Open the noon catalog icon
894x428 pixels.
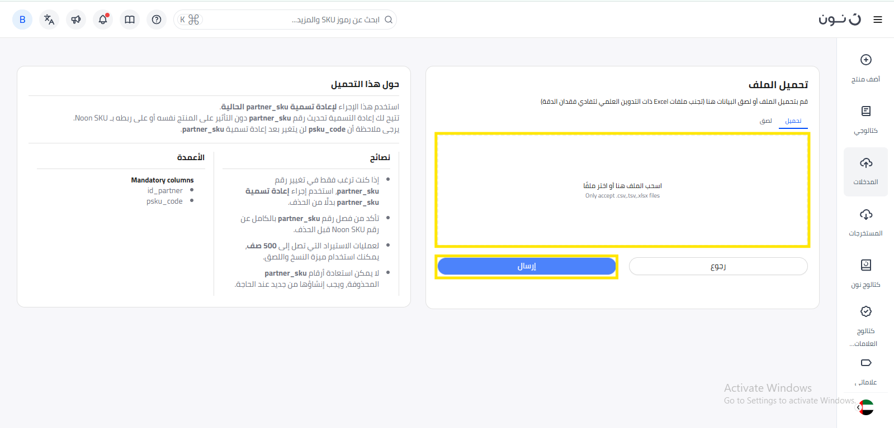click(x=866, y=265)
